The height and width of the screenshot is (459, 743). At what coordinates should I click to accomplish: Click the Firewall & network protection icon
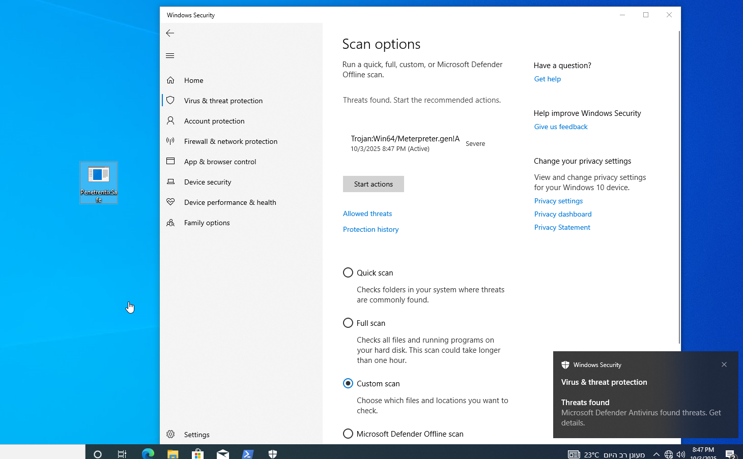170,141
